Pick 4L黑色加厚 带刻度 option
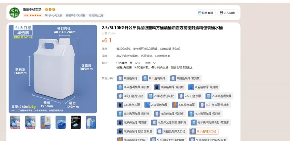290x141 pixels. tap(133, 123)
